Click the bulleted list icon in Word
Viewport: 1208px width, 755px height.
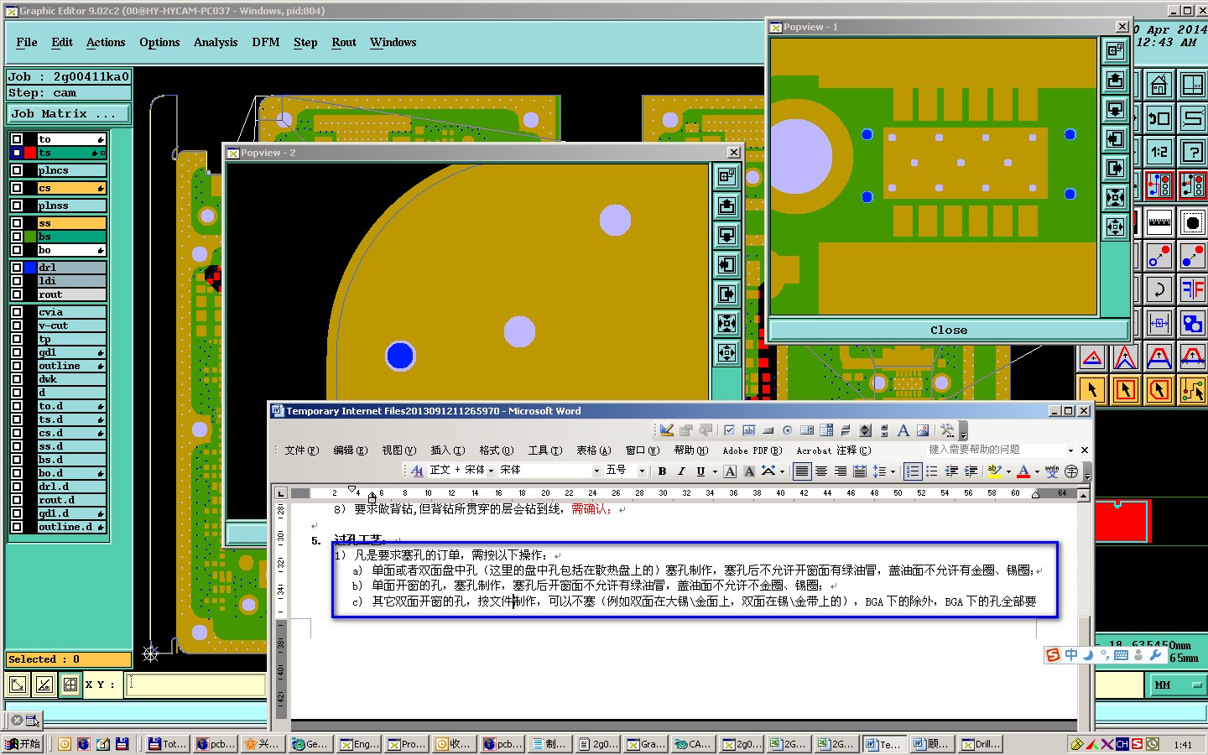[x=932, y=471]
